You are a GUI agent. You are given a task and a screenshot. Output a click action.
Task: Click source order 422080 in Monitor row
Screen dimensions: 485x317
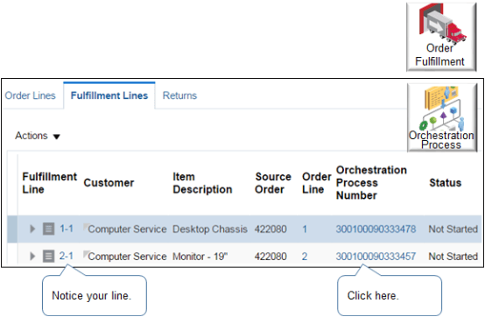271,257
